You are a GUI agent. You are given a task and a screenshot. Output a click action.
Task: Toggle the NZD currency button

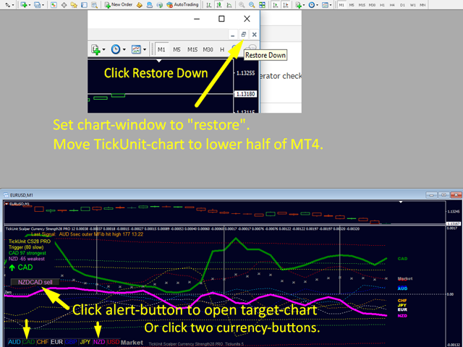(x=99, y=342)
